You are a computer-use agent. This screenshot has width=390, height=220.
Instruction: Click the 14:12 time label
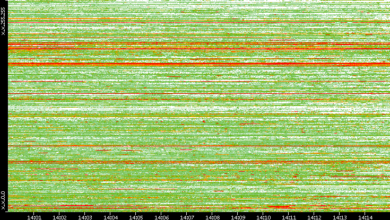(x=315, y=217)
